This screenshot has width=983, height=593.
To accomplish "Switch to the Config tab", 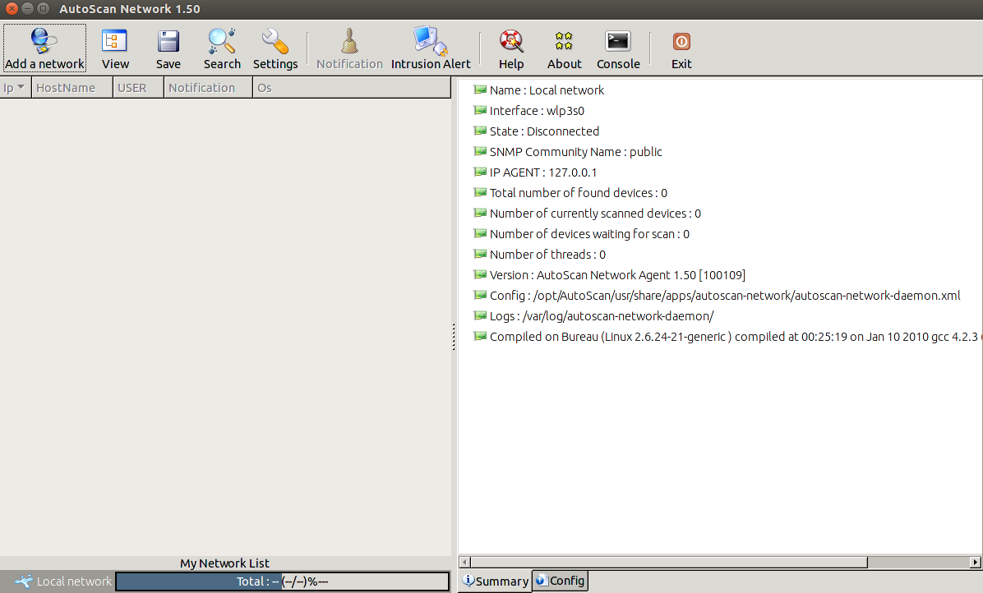I will [561, 582].
